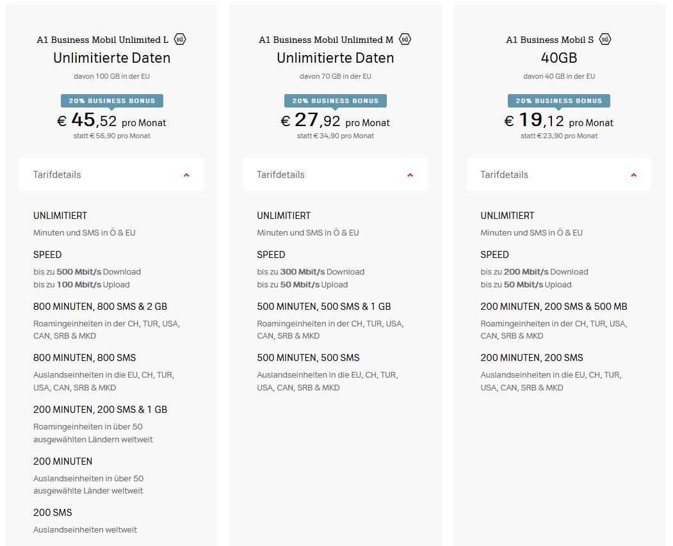Viewport: 673px width, 546px height.
Task: Collapse Tarifdetails chevron for Unlimited M plan
Action: tap(410, 175)
